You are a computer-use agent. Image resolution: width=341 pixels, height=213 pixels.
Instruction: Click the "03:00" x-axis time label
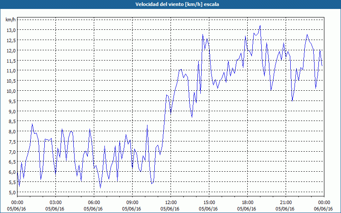click(55, 203)
